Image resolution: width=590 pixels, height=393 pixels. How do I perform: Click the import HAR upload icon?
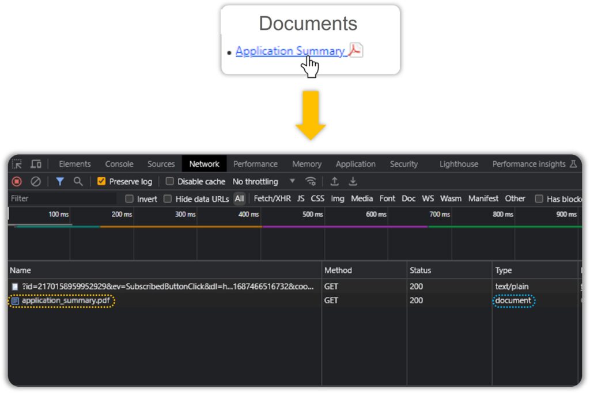click(x=334, y=181)
